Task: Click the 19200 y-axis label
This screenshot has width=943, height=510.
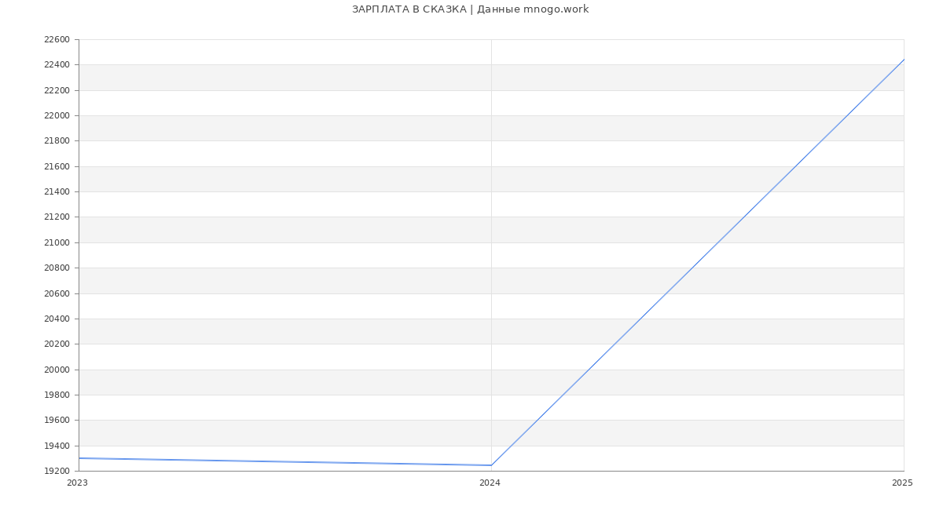Action: pyautogui.click(x=57, y=471)
